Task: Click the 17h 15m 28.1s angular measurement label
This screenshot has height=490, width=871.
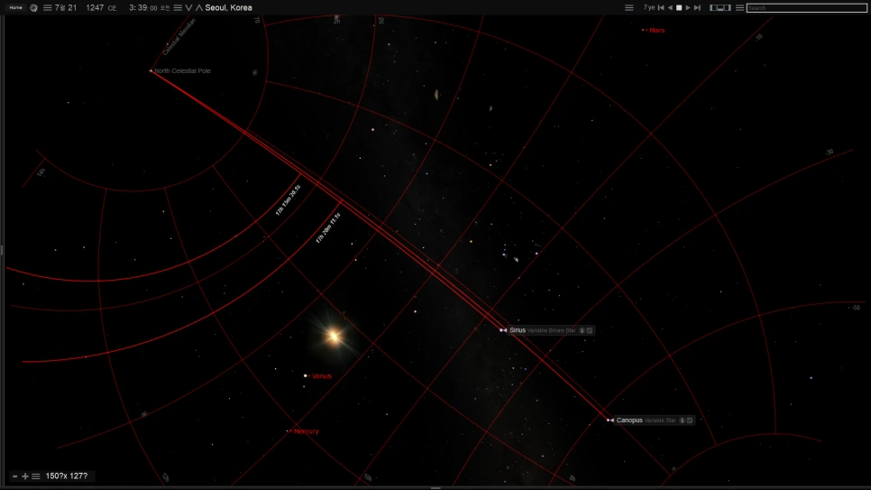Action: coord(288,200)
